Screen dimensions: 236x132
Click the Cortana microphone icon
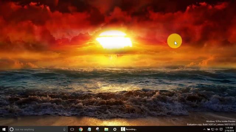(64, 129)
